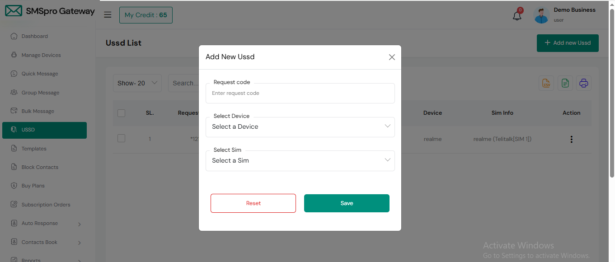Toggle the select-all checkbox in table header

[121, 113]
